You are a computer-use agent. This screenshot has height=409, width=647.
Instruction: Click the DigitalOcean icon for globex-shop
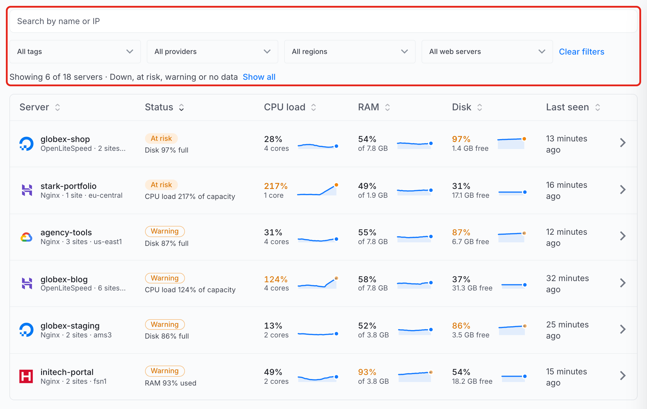pos(26,144)
